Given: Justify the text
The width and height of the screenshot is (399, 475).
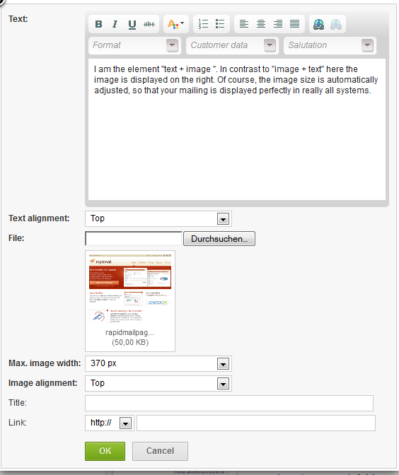Looking at the screenshot, I should point(295,24).
